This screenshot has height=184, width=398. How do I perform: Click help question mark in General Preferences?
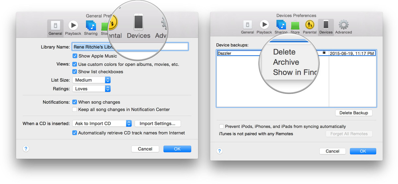(27, 149)
